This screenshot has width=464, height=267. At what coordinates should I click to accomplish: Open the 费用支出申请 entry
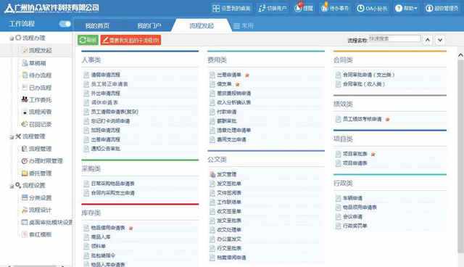coord(231,139)
